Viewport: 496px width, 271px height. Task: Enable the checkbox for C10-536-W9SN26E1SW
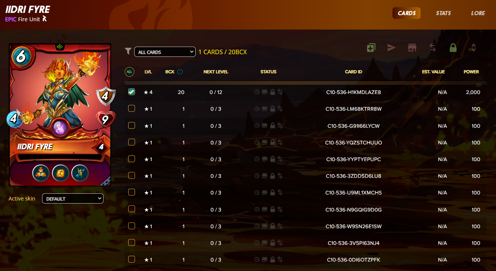[x=132, y=226]
